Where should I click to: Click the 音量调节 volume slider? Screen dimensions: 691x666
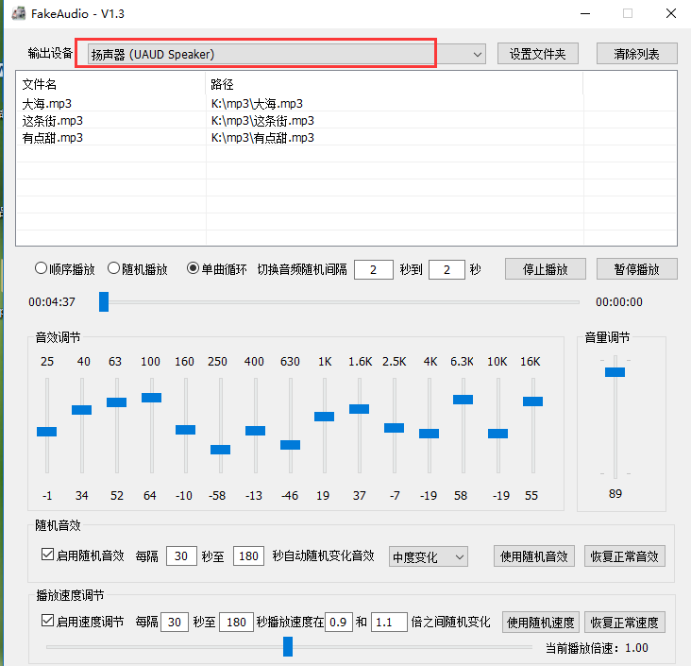point(615,372)
